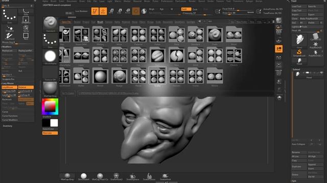The image size is (327, 183).
Task: Enable Zadd mode
Action: tap(186, 9)
